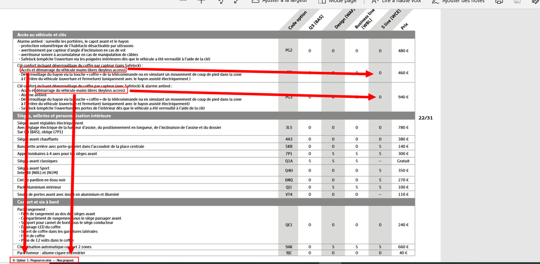The width and height of the screenshot is (540, 264).
Task: Click the 'Sièges avant chauffants' row text
Action: pyautogui.click(x=38, y=139)
